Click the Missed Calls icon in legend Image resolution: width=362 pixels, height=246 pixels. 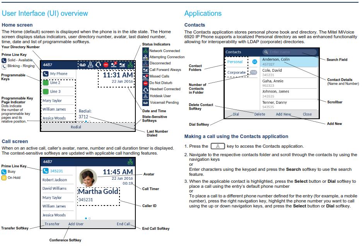point(145,76)
